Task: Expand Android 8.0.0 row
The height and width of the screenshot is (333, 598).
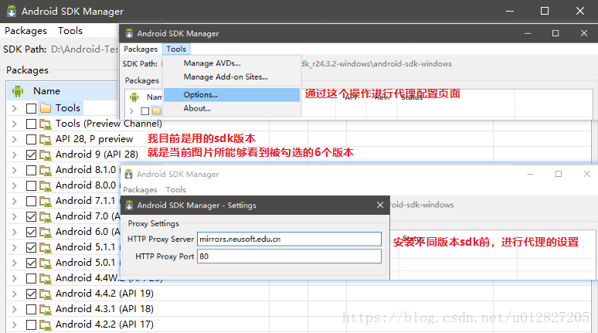Action: (15, 185)
